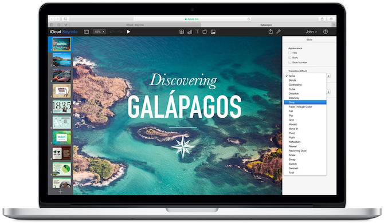Choose Swoosh transition effect
384x223 pixels.
click(305, 168)
